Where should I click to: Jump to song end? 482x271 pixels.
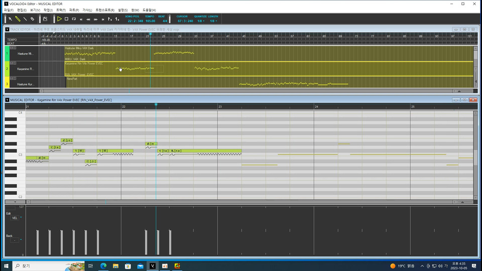point(103,20)
